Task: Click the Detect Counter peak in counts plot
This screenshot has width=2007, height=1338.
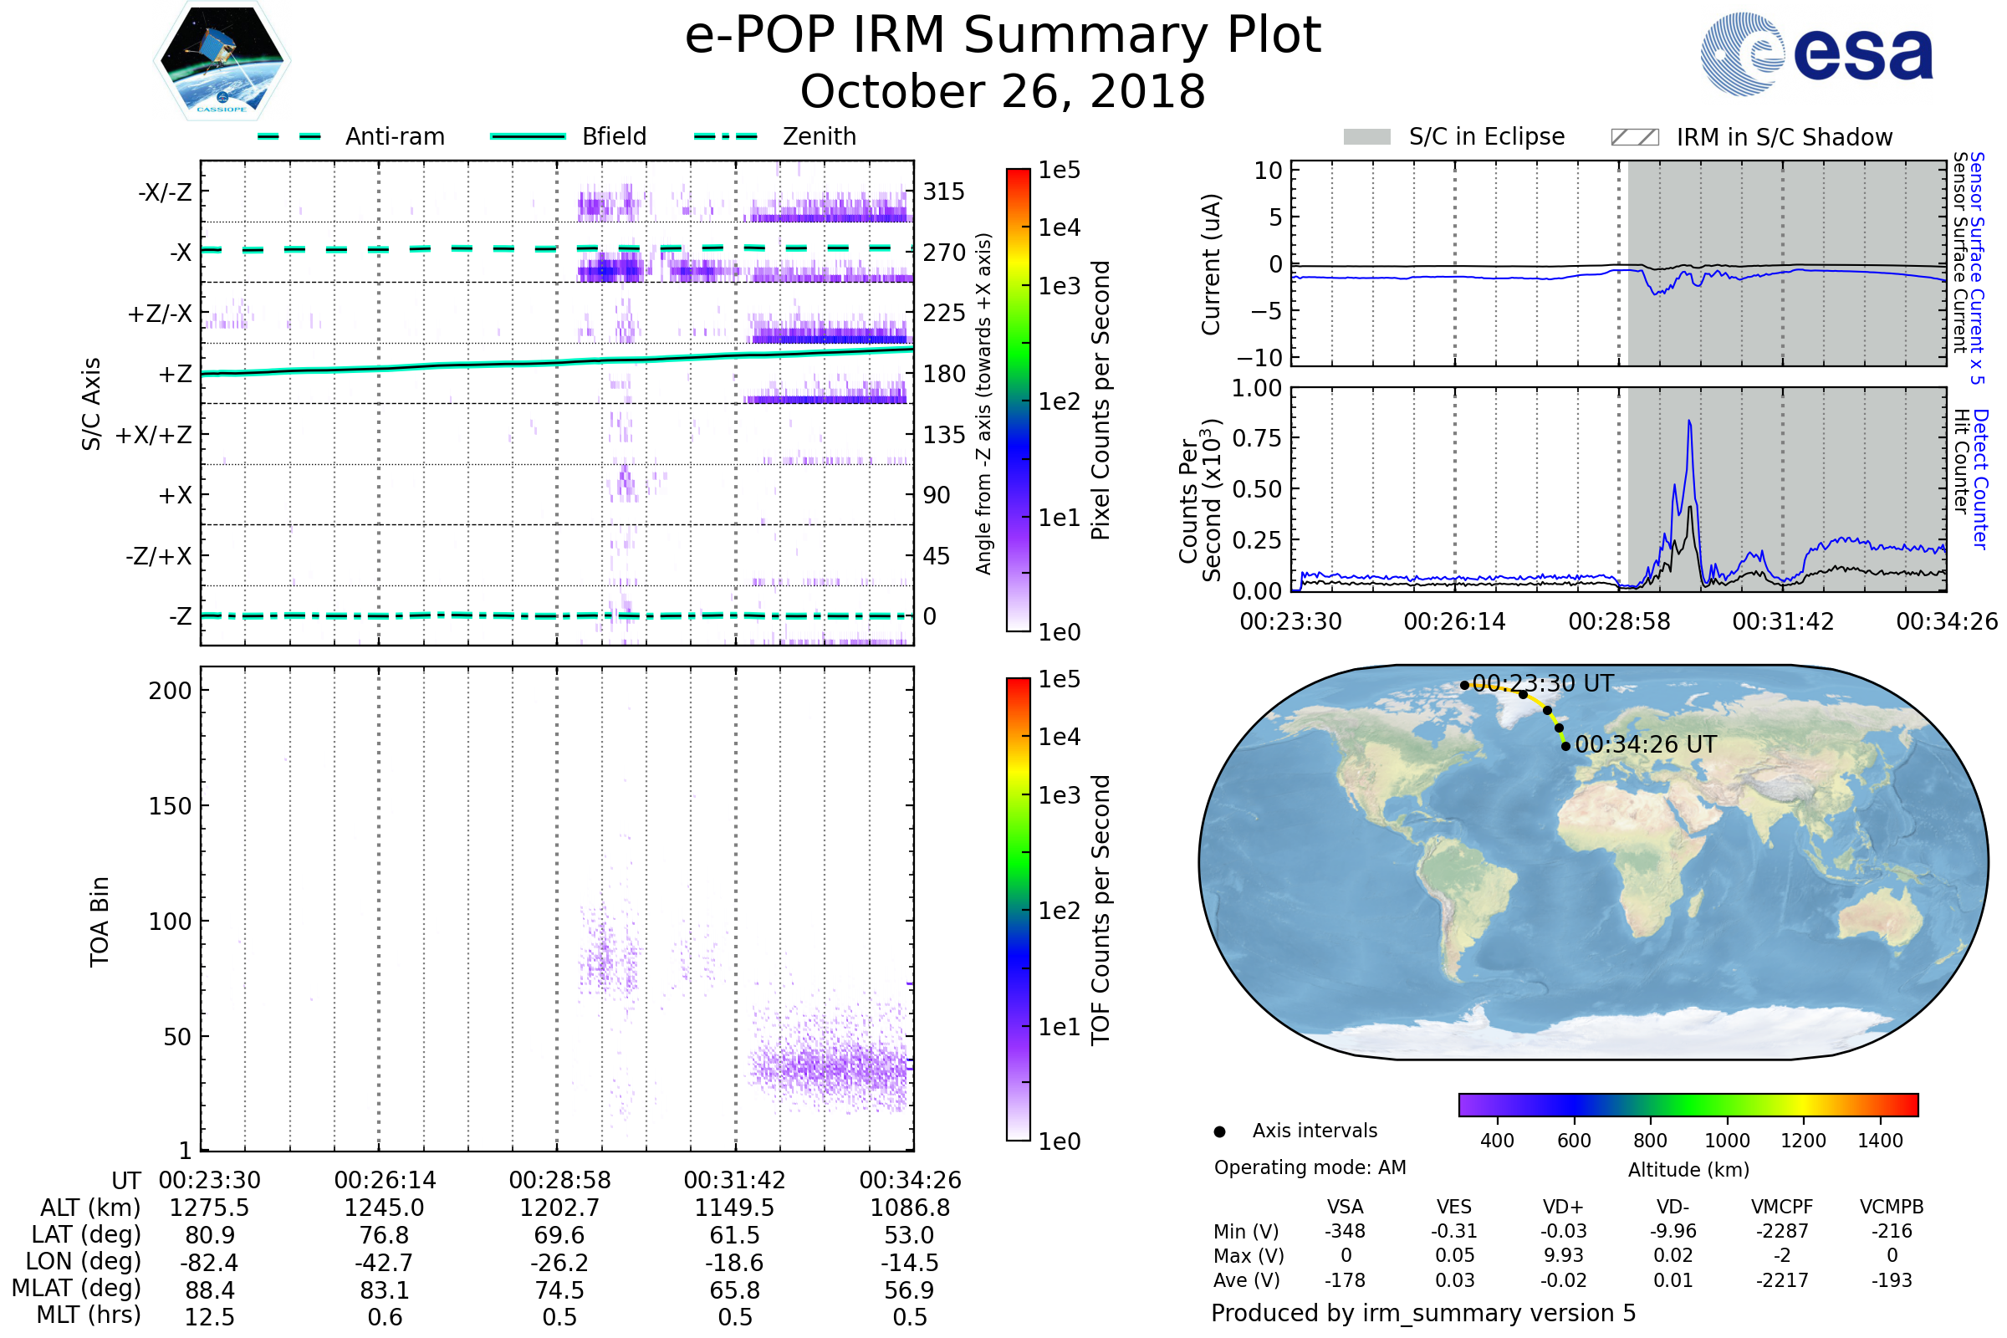Action: [1689, 421]
